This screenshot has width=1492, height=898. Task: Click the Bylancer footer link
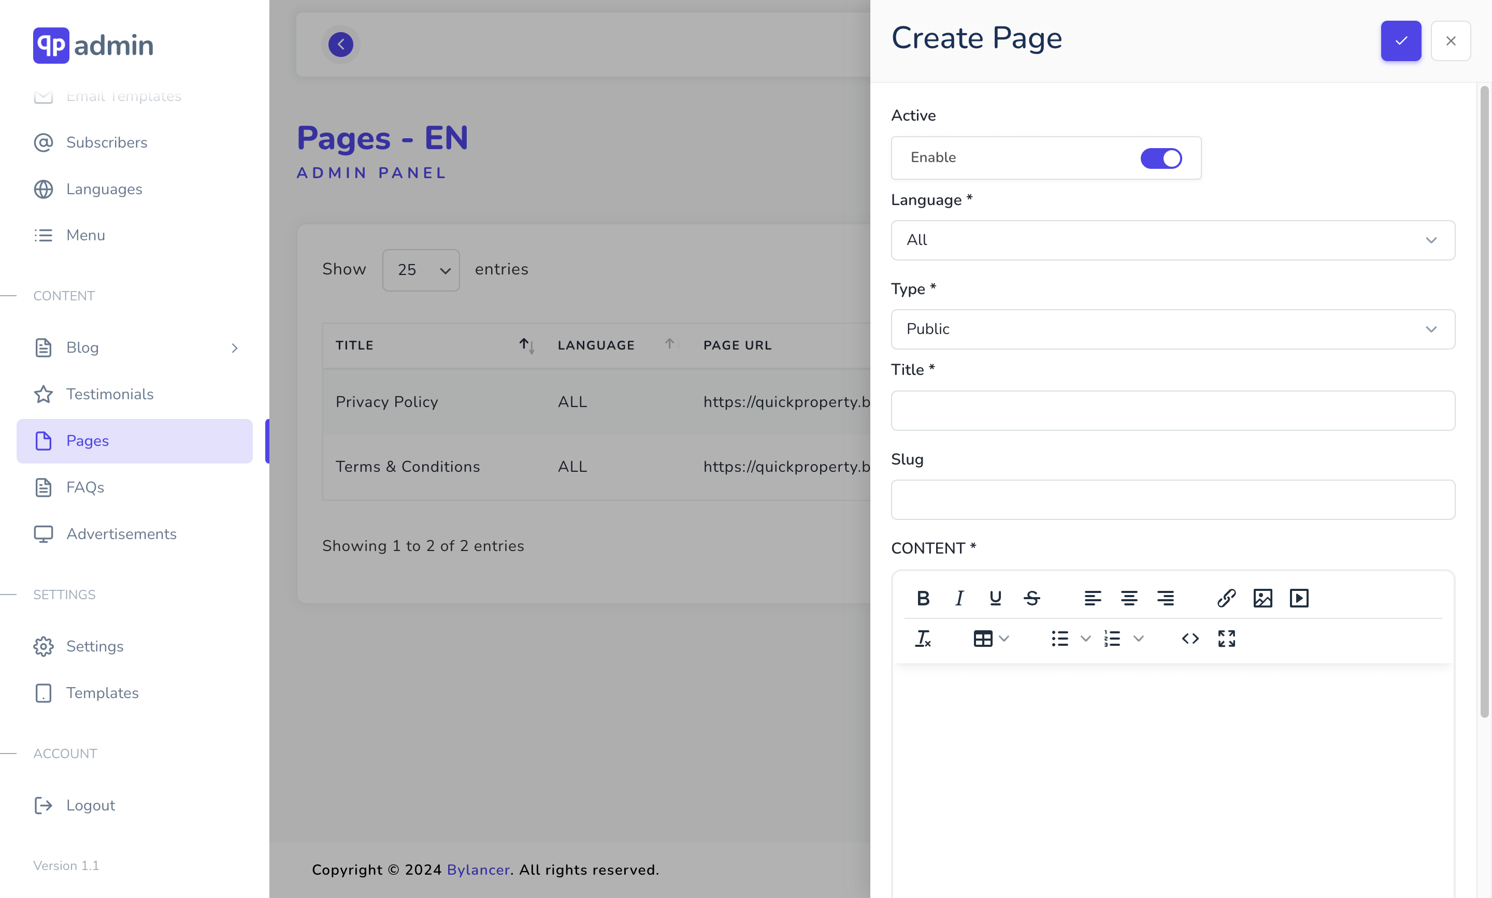coord(478,870)
